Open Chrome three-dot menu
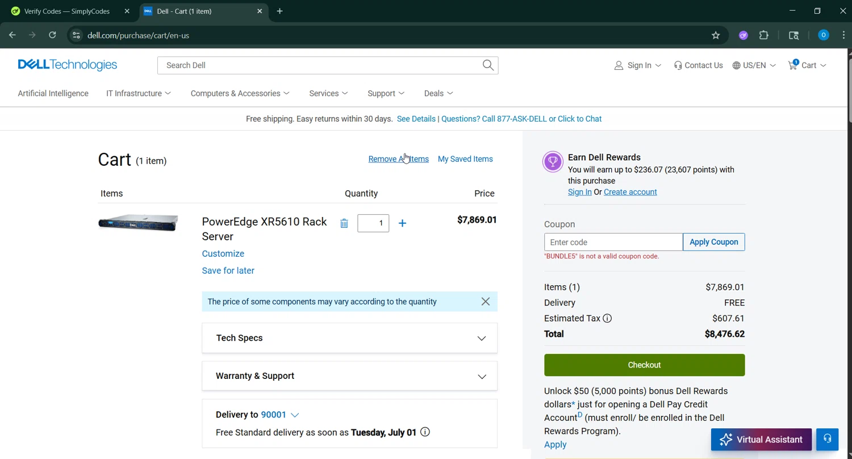 tap(843, 35)
